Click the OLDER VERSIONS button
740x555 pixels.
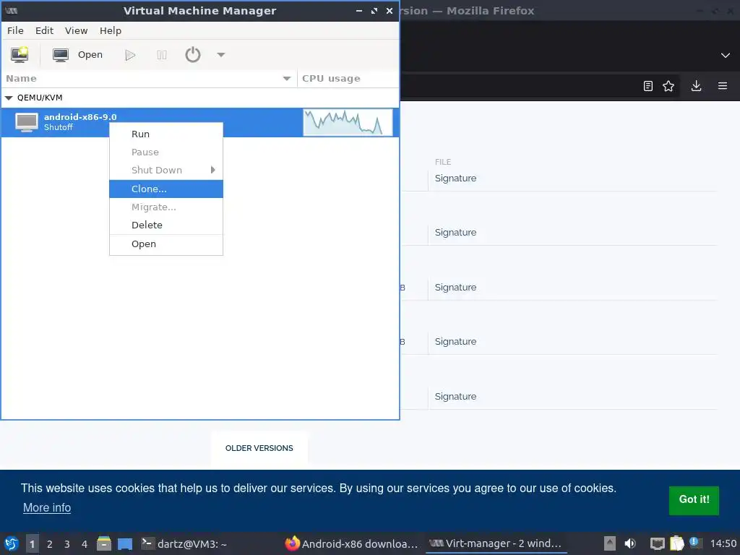coord(259,448)
